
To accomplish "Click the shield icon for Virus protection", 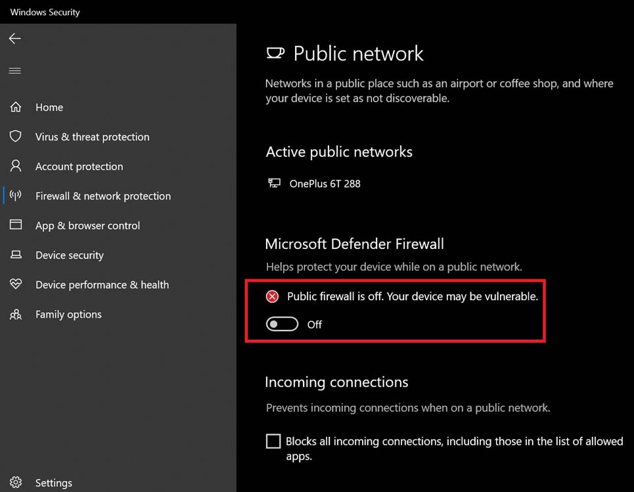I will point(15,136).
